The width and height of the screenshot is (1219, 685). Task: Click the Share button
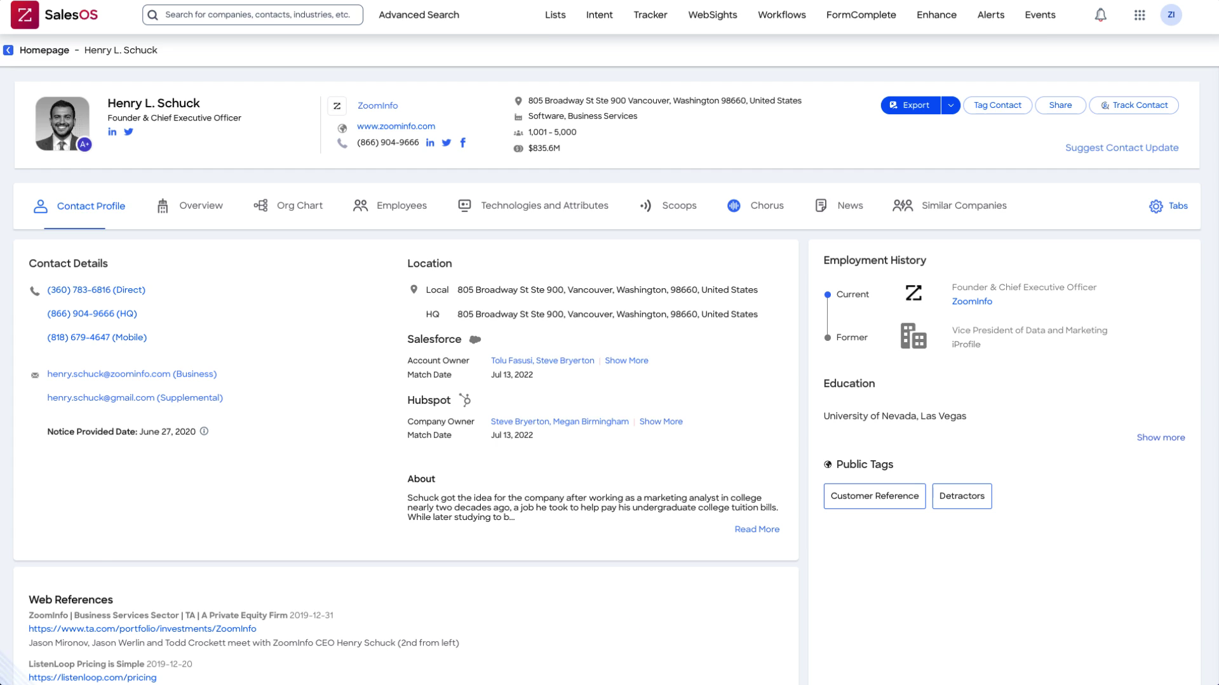(1060, 105)
